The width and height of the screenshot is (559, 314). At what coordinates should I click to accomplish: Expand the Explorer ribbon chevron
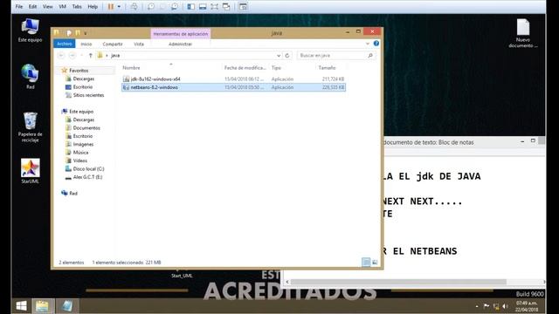tap(368, 44)
